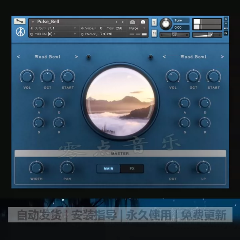This screenshot has height=240, width=240.
Task: Click the Memory usage icon
Action: [82, 34]
